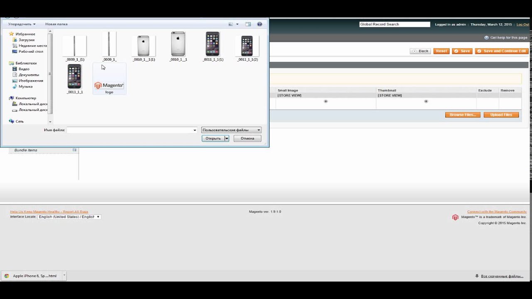Screen dimensions: 532x299
Task: Select the Thumbnail radio button
Action: click(426, 101)
